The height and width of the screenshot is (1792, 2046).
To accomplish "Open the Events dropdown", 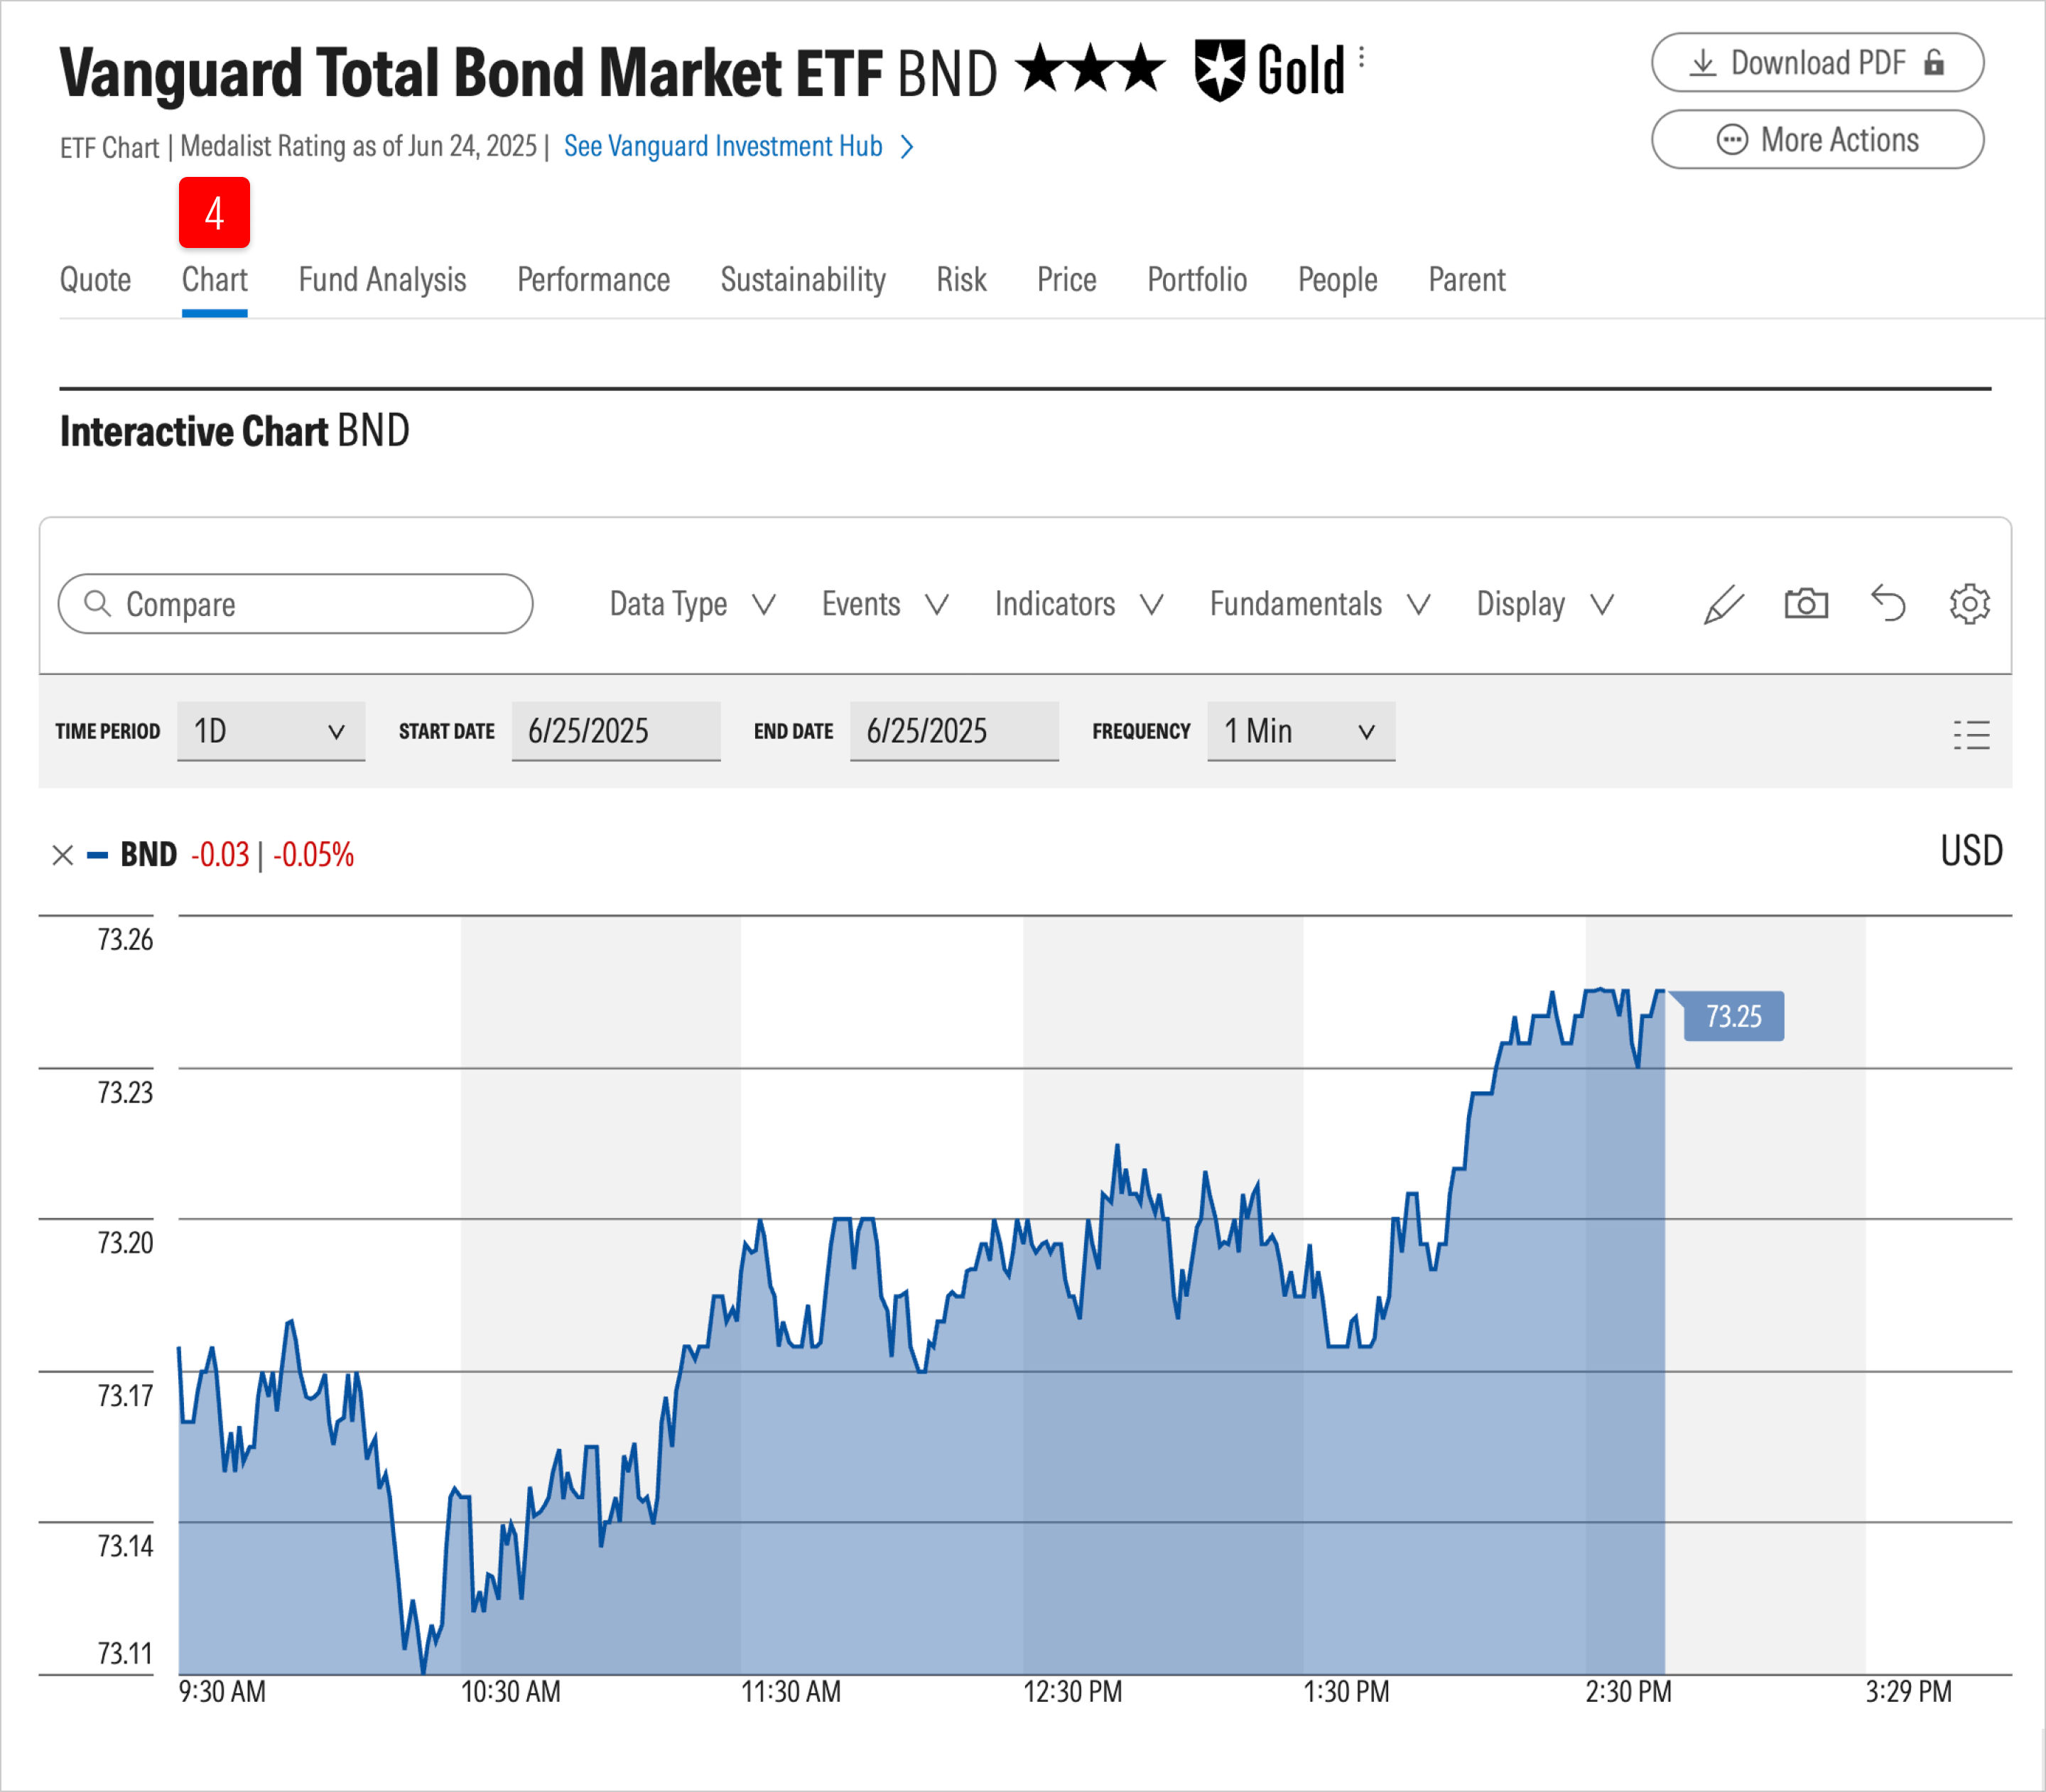I will point(885,604).
